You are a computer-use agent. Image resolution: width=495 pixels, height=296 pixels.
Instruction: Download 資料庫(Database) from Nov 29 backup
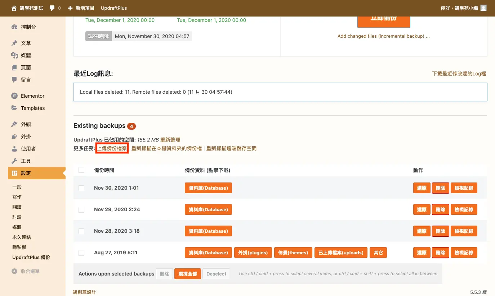[x=208, y=209]
